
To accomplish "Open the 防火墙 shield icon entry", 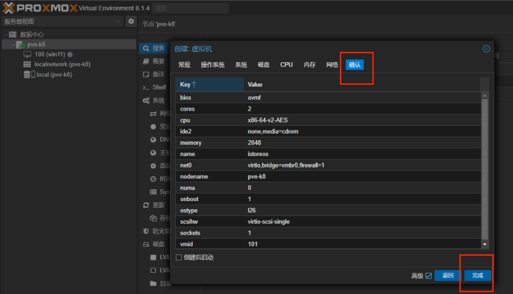I will click(x=146, y=231).
